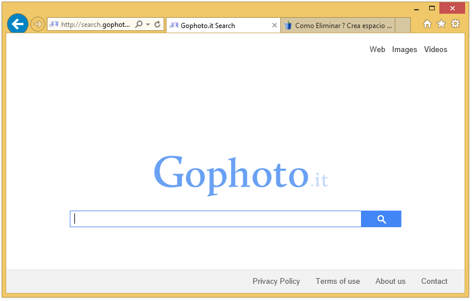Image resolution: width=472 pixels, height=301 pixels.
Task: Refresh the page with the reload icon
Action: [157, 24]
